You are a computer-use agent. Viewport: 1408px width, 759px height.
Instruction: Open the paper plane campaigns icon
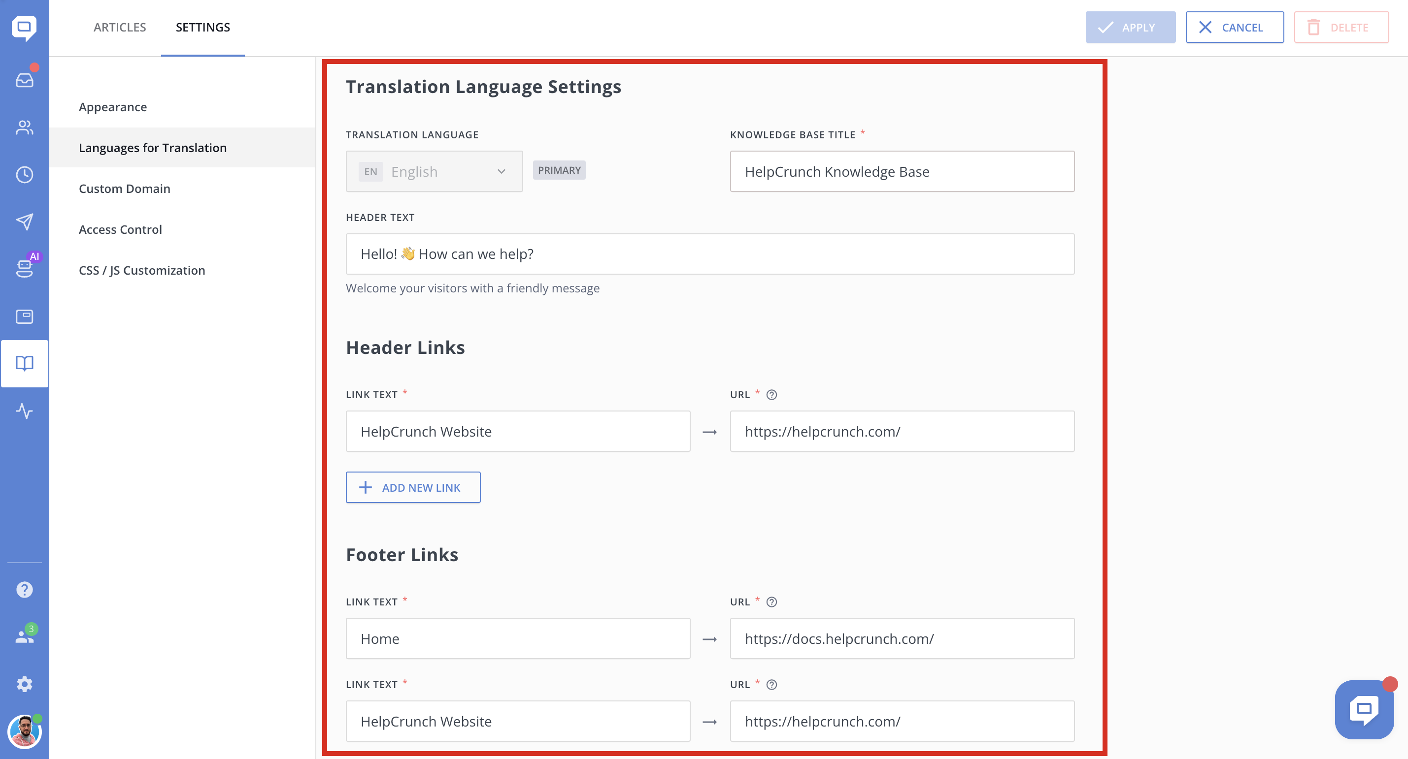tap(24, 221)
